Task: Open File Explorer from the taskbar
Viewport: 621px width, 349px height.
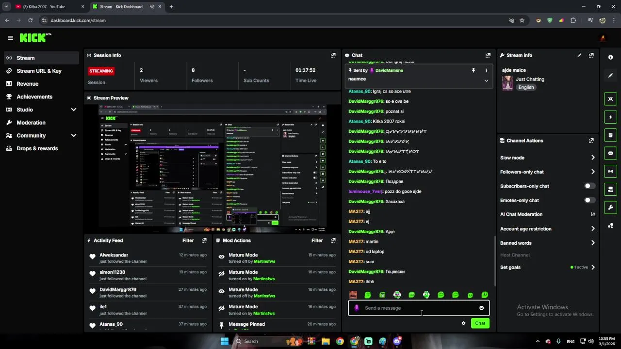Action: pos(326,341)
